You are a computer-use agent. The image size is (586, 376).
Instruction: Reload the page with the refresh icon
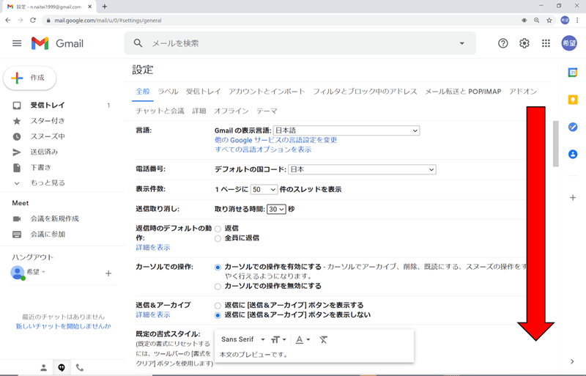[x=33, y=21]
